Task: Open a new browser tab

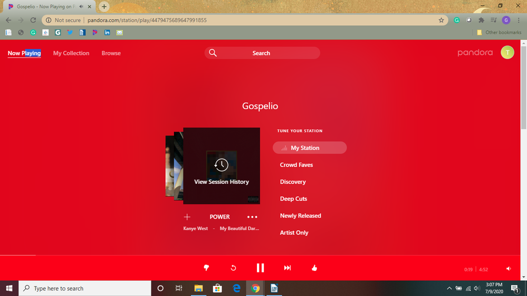Action: pyautogui.click(x=104, y=6)
